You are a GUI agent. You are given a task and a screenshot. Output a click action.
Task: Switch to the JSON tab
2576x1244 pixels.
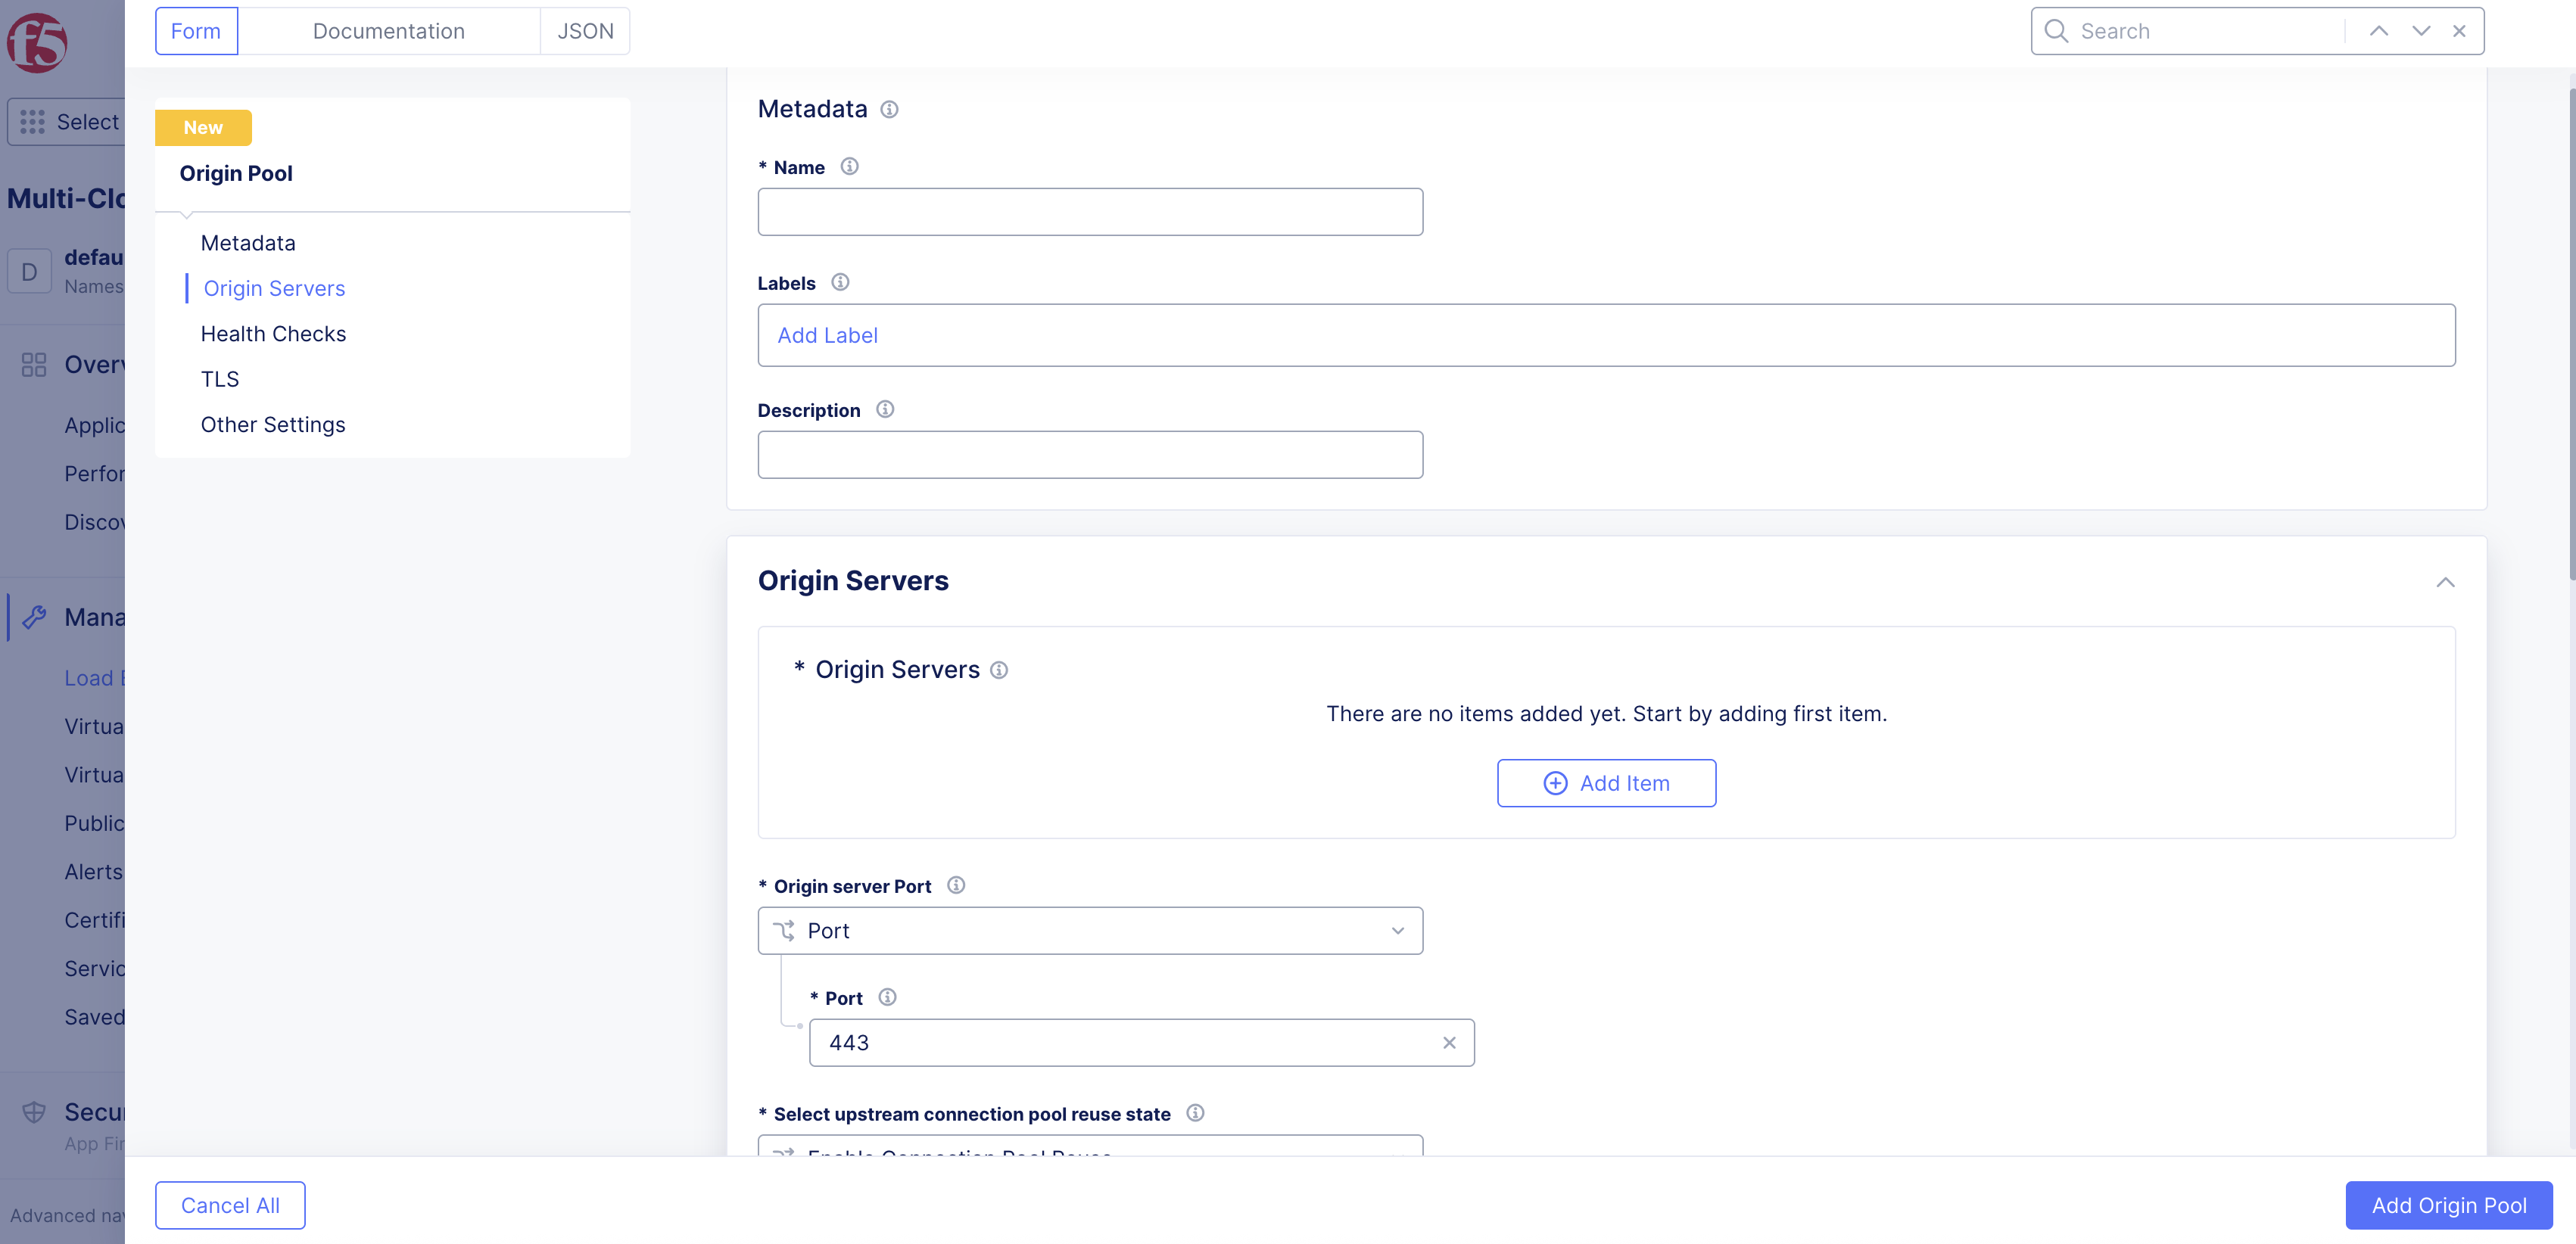(x=585, y=31)
